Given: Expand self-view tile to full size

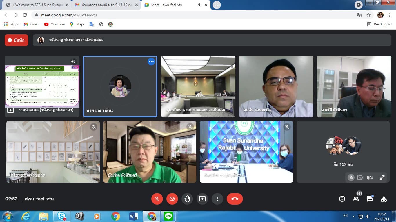Looking at the screenshot, I should pos(382,177).
